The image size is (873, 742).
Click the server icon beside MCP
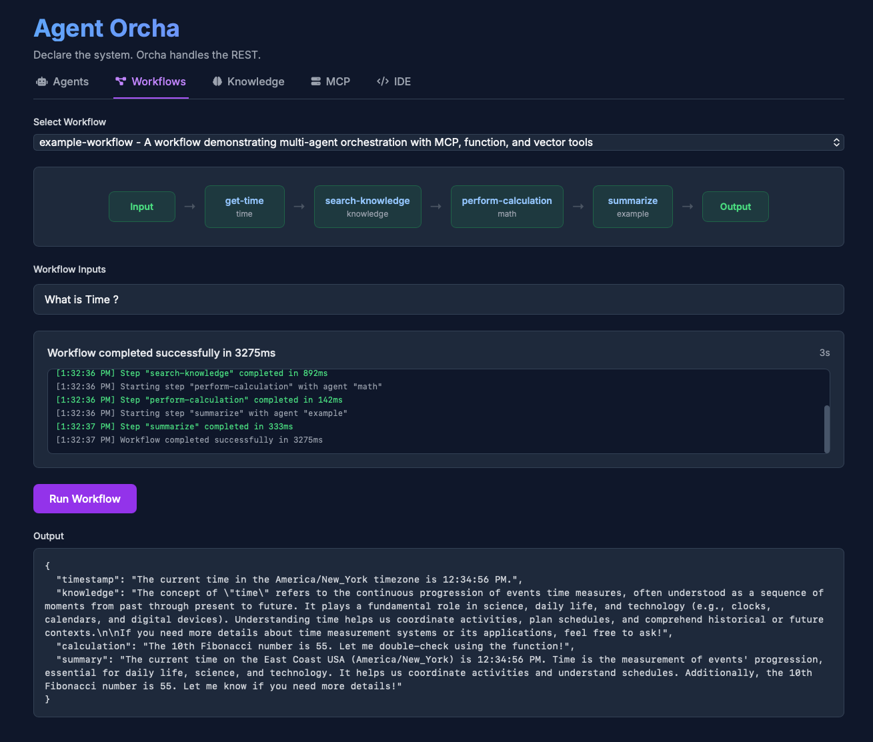(316, 81)
